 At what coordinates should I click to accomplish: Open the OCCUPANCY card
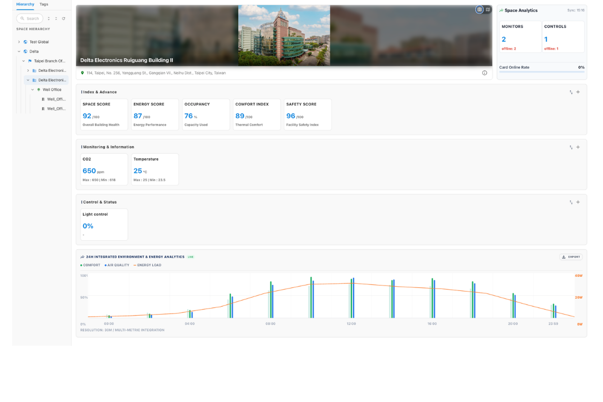(206, 115)
